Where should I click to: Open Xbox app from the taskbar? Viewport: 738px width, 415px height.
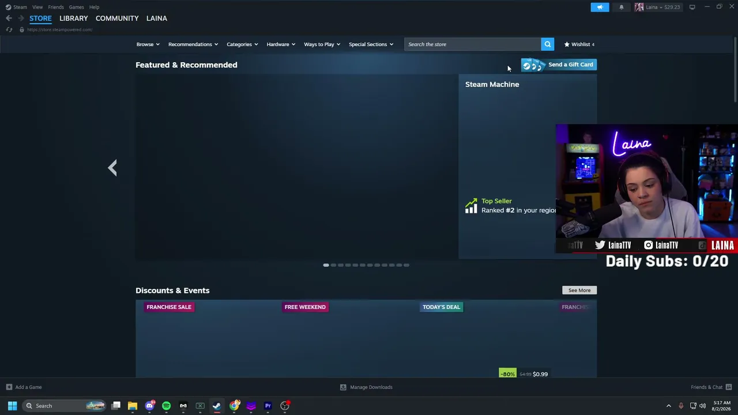200,406
